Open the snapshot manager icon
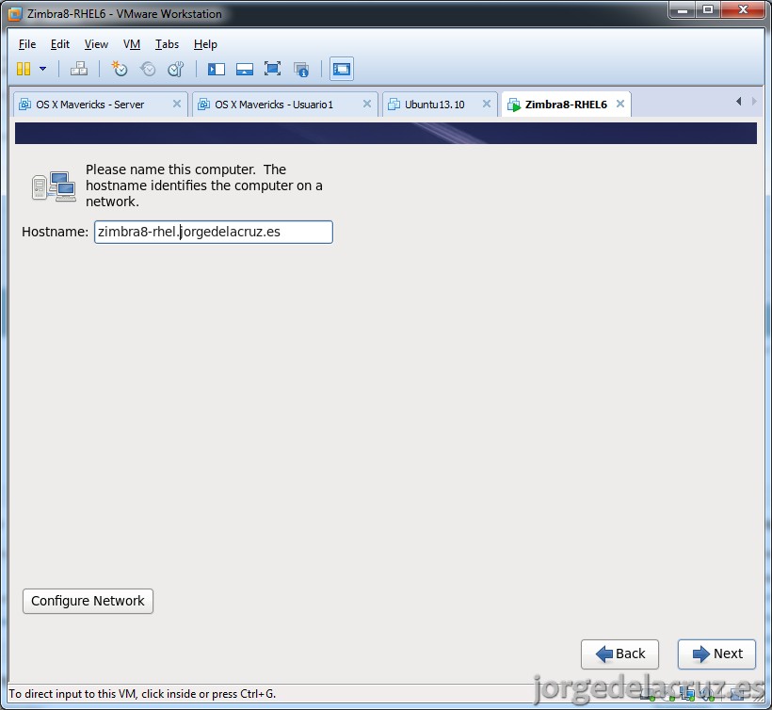The image size is (772, 710). (176, 69)
